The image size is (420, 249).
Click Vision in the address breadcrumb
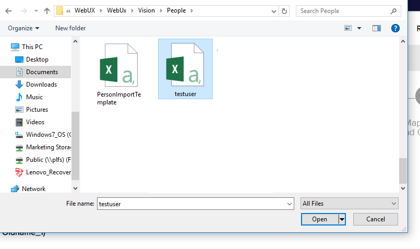[x=146, y=11]
